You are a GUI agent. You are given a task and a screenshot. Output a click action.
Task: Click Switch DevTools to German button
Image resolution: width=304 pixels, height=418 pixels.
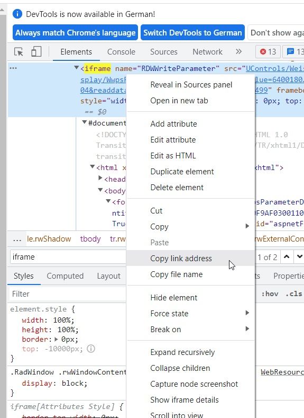click(x=192, y=33)
